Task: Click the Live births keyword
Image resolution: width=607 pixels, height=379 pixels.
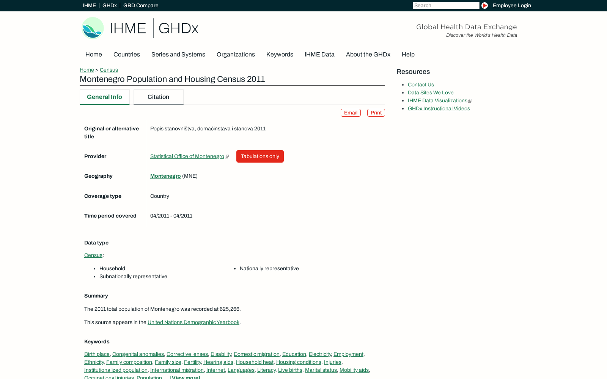Action: tap(290, 370)
